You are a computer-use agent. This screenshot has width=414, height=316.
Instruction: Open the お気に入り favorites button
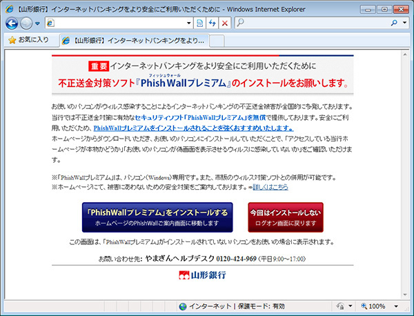click(28, 40)
